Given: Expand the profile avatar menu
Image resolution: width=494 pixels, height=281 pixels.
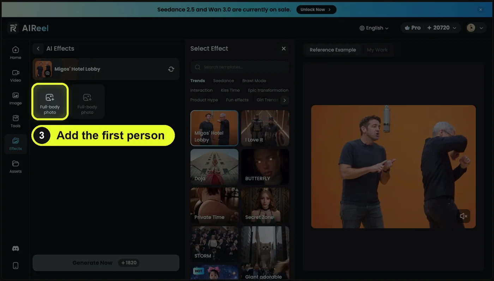Looking at the screenshot, I should point(476,28).
